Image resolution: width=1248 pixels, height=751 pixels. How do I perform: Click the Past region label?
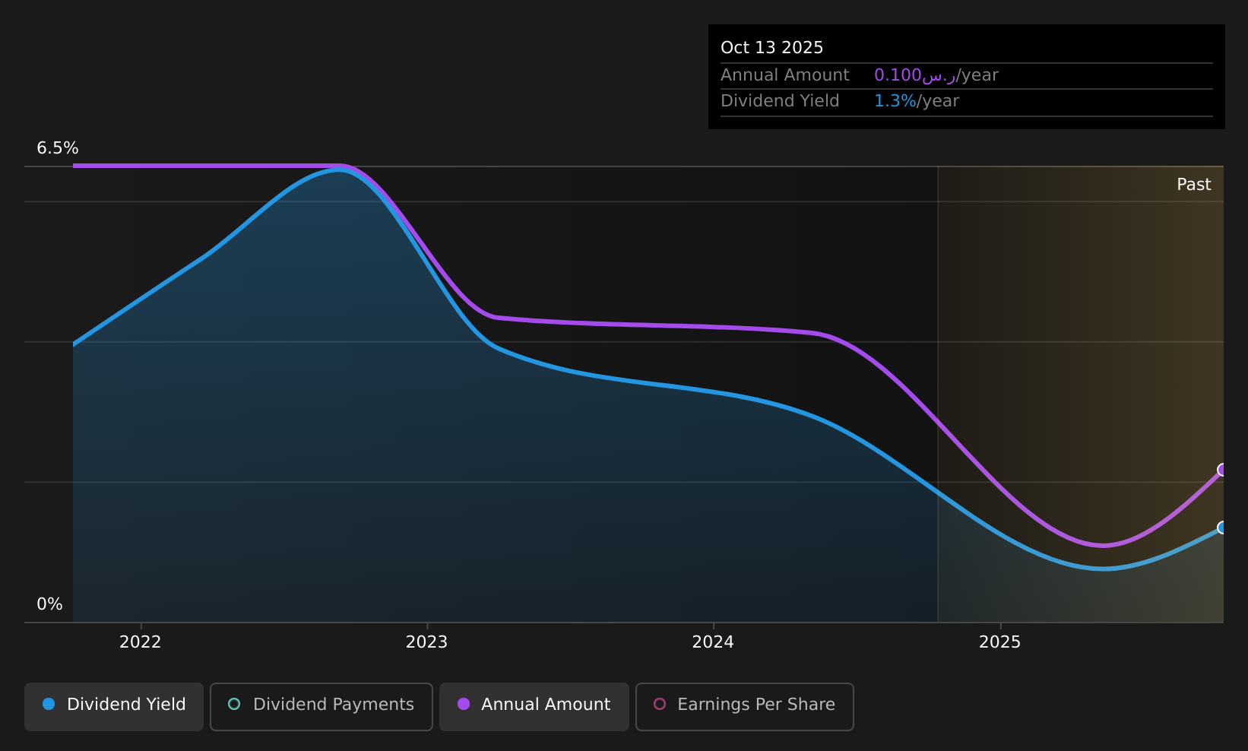(1194, 185)
